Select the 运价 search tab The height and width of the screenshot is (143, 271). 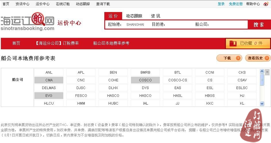pyautogui.click(x=113, y=16)
